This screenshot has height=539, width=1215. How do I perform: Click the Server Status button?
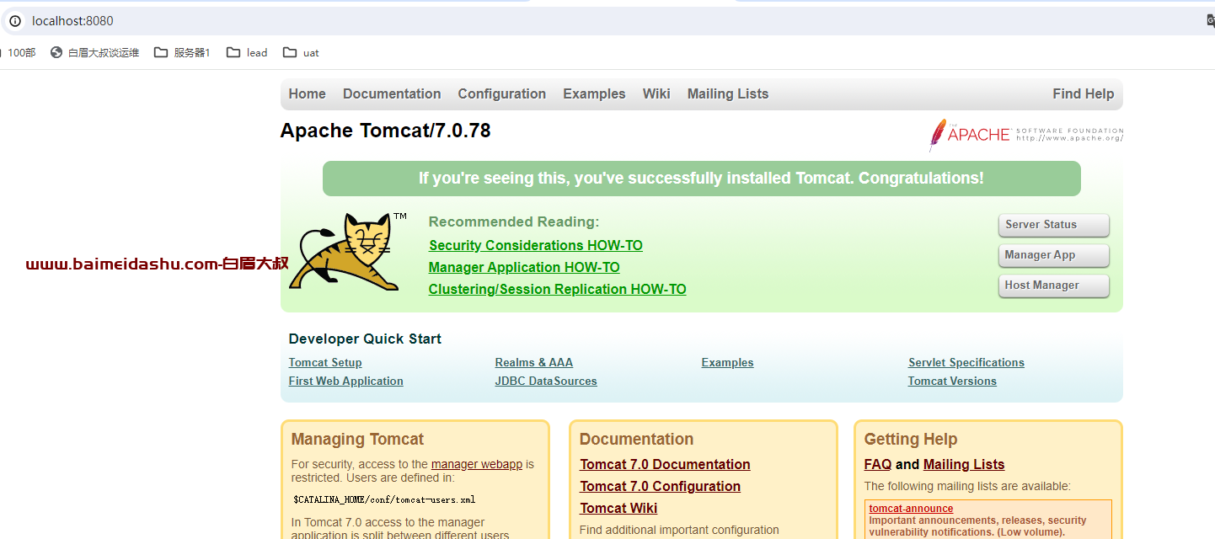pos(1053,225)
